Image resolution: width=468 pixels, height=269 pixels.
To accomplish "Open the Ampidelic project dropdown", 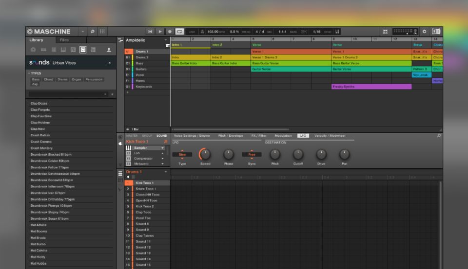I will click(x=166, y=40).
